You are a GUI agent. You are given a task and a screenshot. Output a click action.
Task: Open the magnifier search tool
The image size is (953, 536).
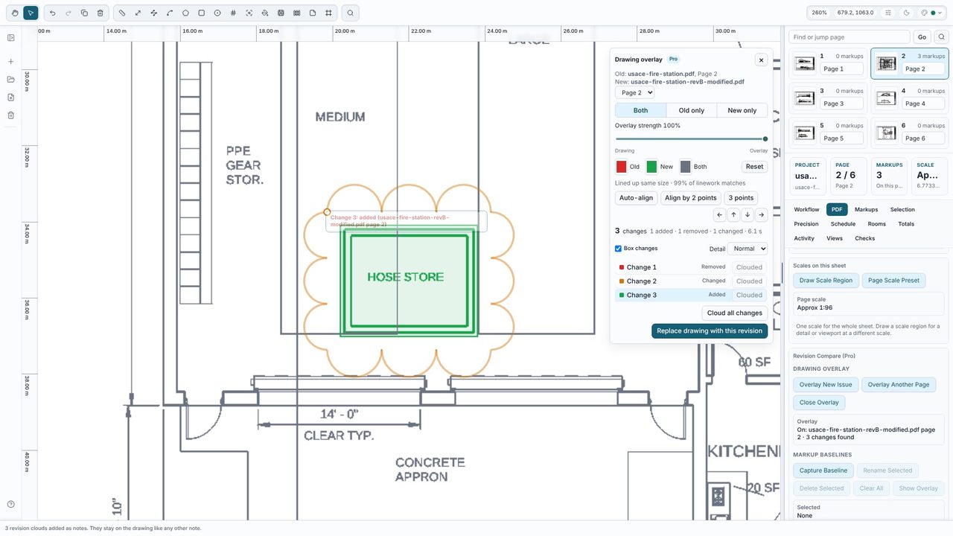click(350, 13)
